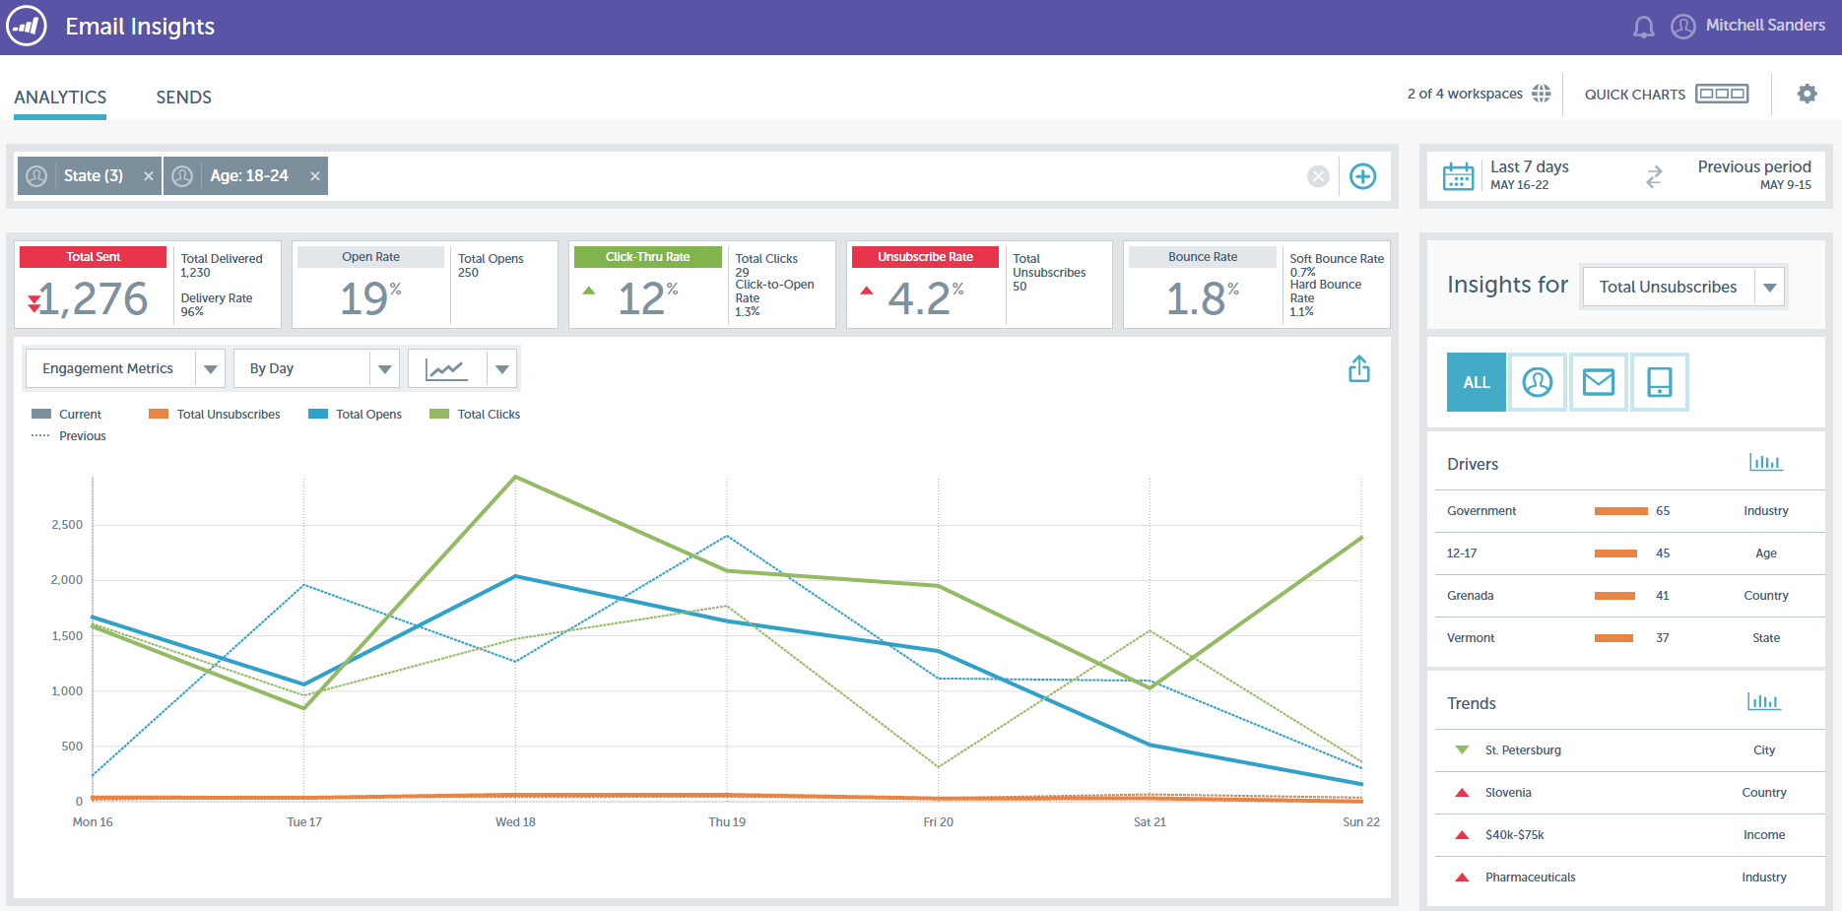Expand the Engagement Metrics dropdown
This screenshot has height=911, width=1842.
[x=124, y=369]
